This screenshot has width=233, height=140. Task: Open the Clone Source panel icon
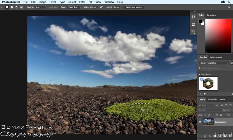[193, 32]
